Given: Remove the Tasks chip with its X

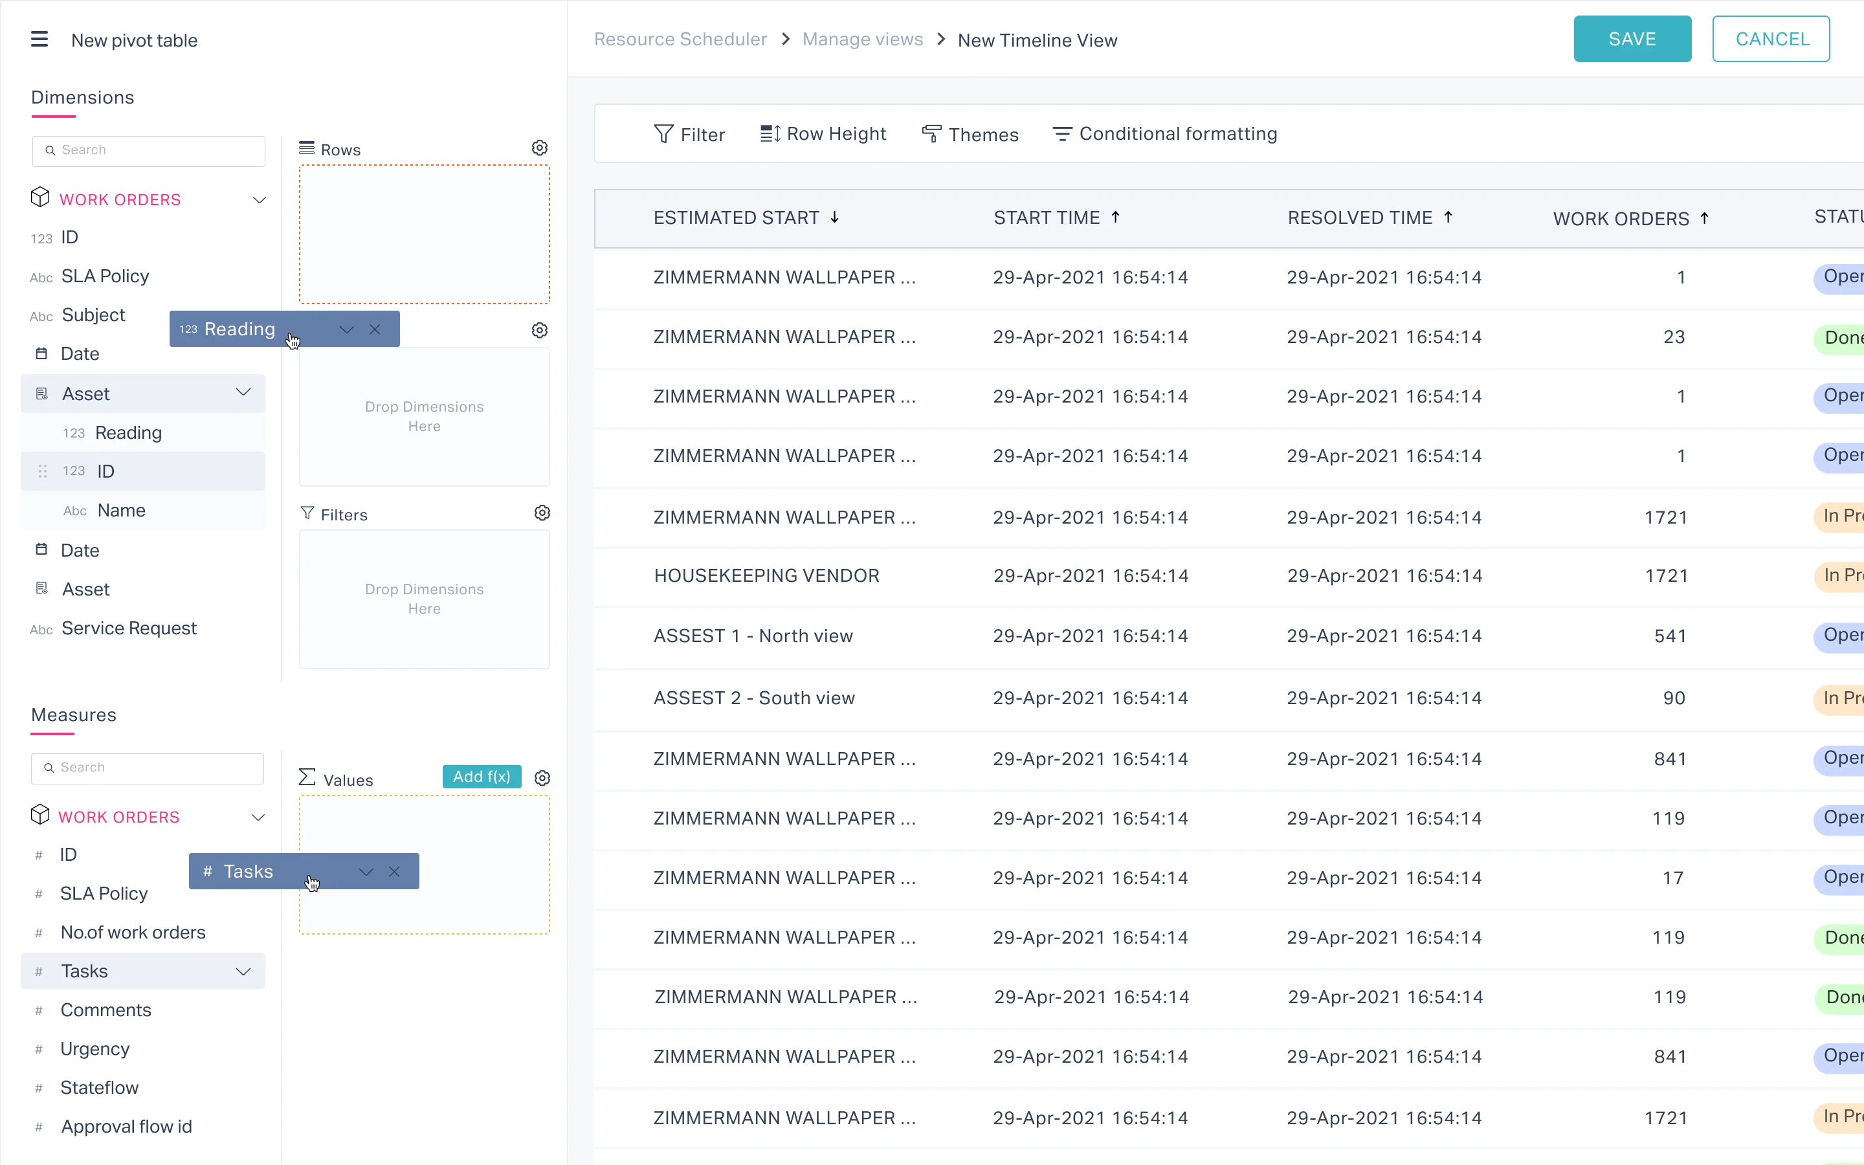Looking at the screenshot, I should [x=394, y=871].
